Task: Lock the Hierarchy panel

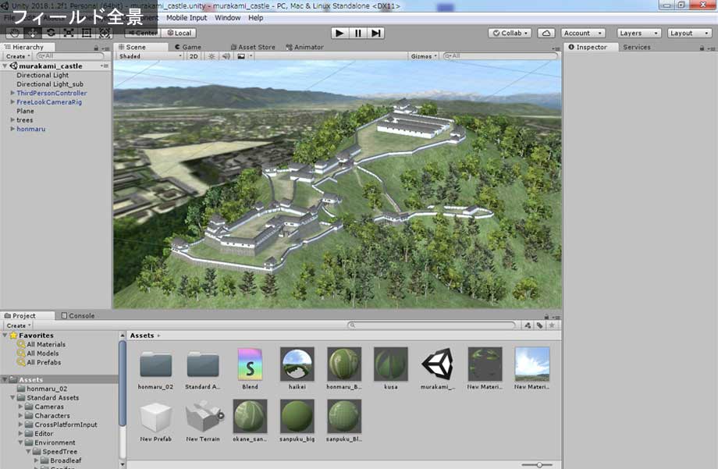Action: (x=96, y=48)
